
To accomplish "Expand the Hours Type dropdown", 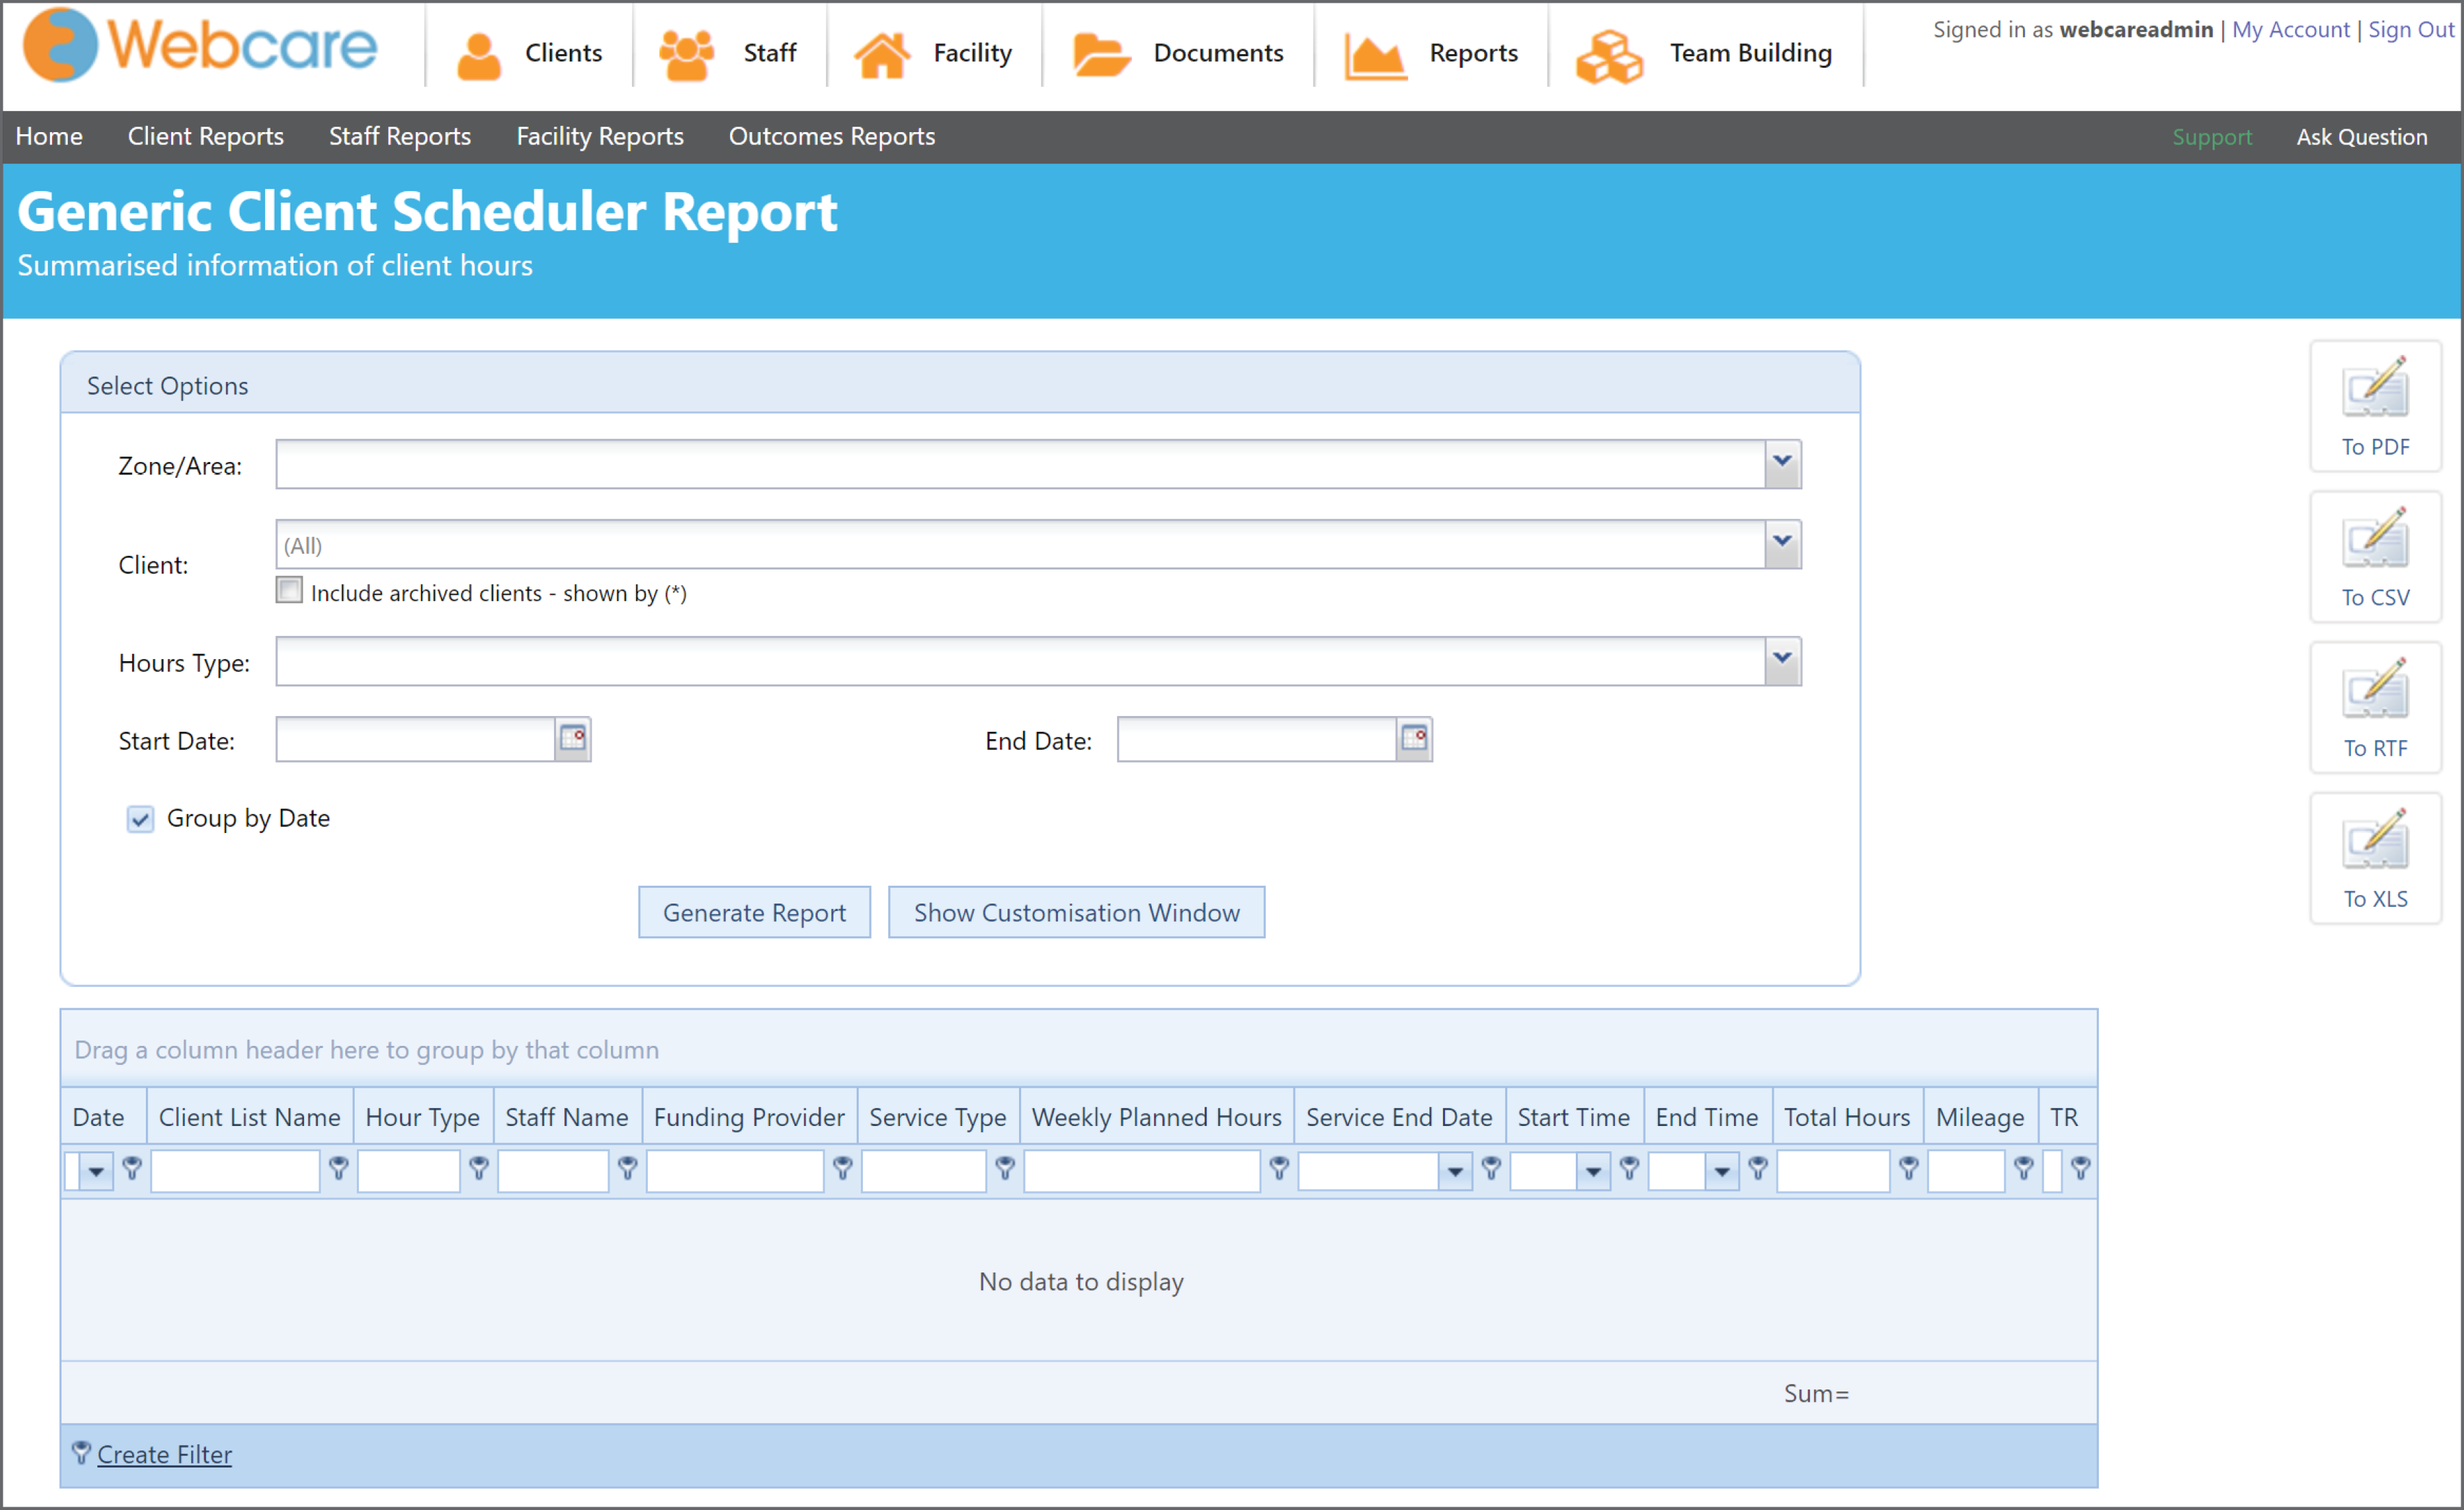I will click(1782, 660).
